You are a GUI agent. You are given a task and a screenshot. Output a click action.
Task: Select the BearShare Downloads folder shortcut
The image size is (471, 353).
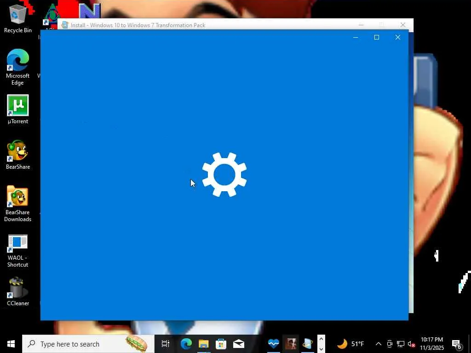pos(18,204)
